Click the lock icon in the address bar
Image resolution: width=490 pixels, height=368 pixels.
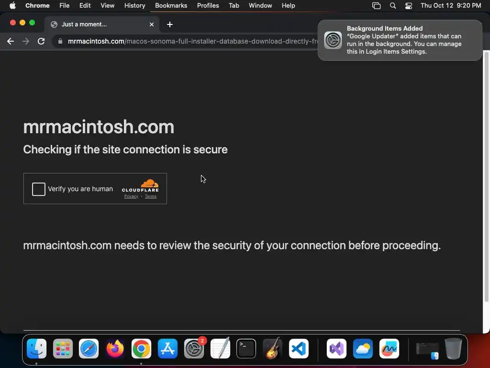click(x=60, y=41)
